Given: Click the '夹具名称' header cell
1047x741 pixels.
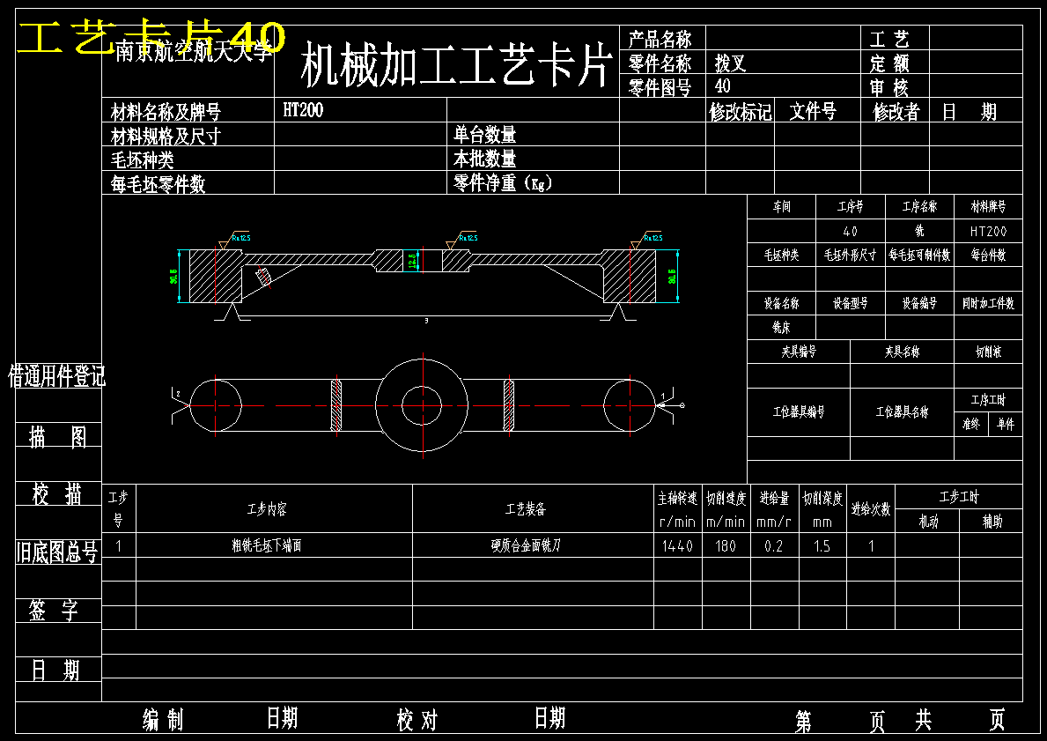Looking at the screenshot, I should [x=902, y=352].
